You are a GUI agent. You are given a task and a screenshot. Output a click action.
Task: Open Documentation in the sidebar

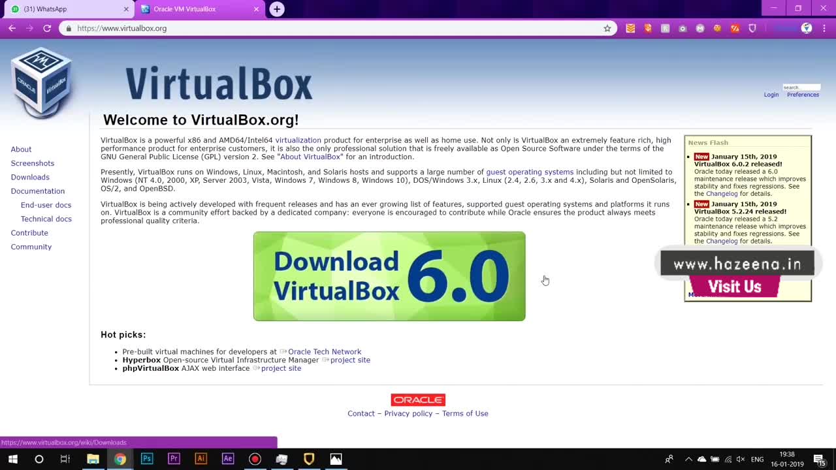pyautogui.click(x=38, y=191)
